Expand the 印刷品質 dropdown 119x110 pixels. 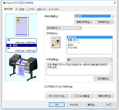[90, 60]
